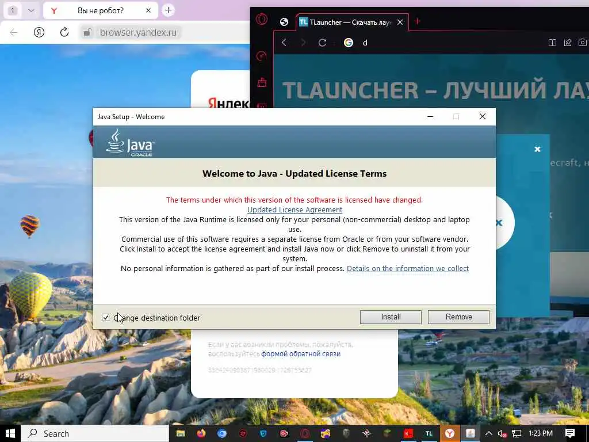Close the TLauncher page popup with X
The height and width of the screenshot is (442, 589).
click(x=538, y=149)
